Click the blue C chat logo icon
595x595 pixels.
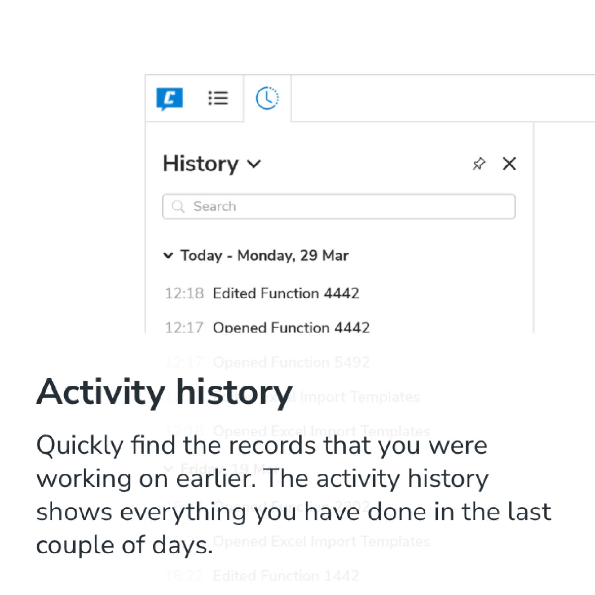[170, 99]
